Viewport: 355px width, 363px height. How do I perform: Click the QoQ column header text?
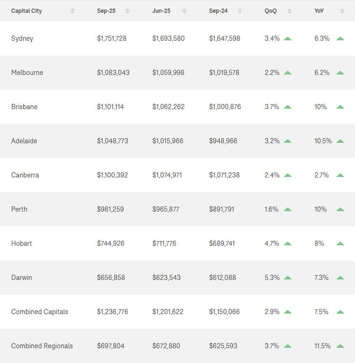pyautogui.click(x=271, y=11)
